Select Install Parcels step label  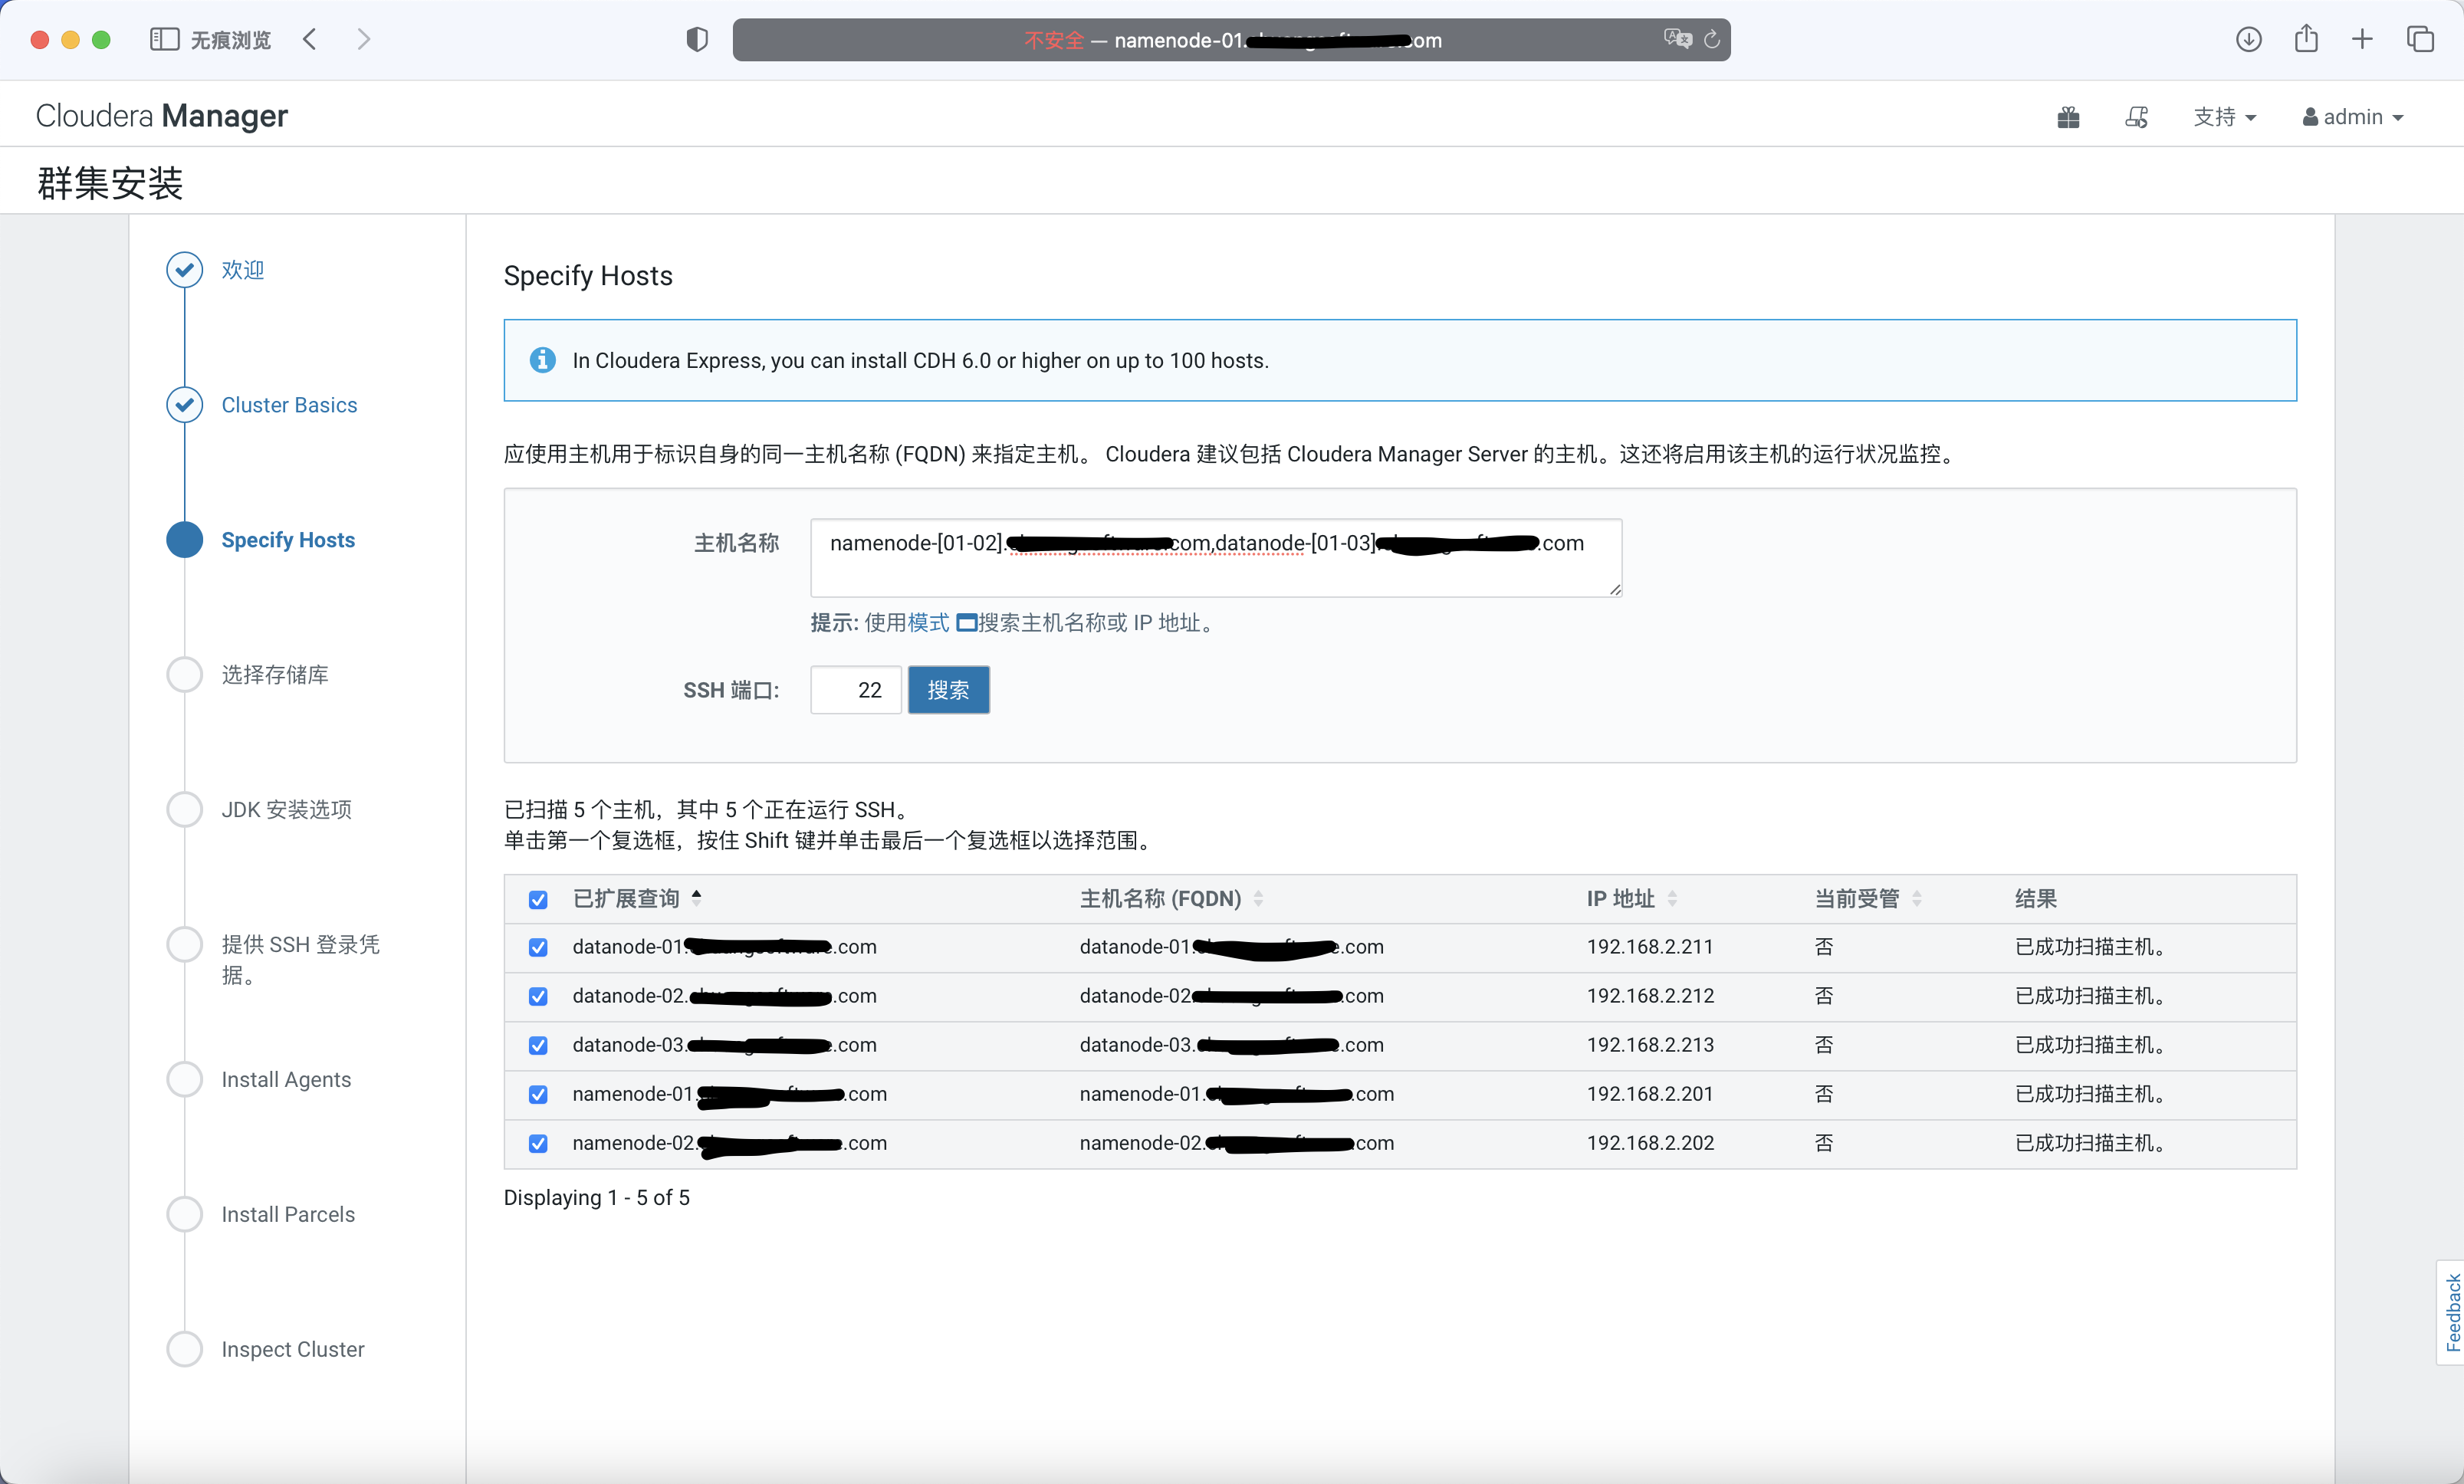288,1215
